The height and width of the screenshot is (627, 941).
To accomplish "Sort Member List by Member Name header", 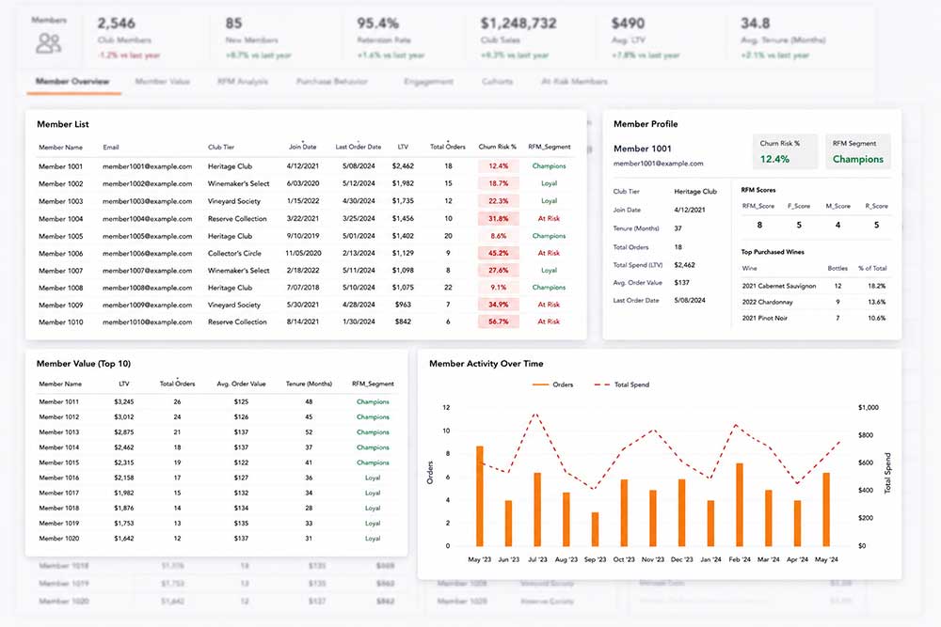I will tap(60, 147).
